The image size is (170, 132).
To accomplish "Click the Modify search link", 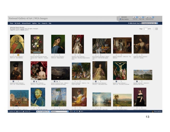I will (x=24, y=30).
